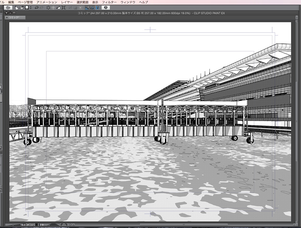Click the up-down arrows beside the canvas icon

(30, 8)
